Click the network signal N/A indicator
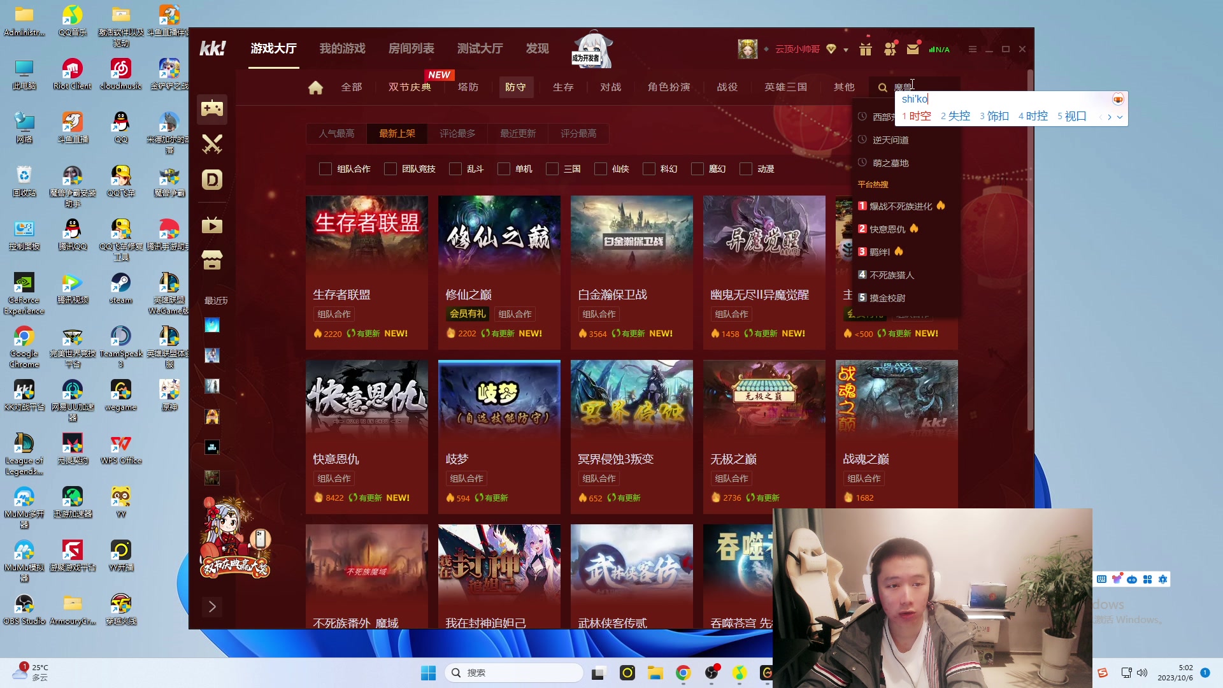The image size is (1223, 688). [939, 50]
